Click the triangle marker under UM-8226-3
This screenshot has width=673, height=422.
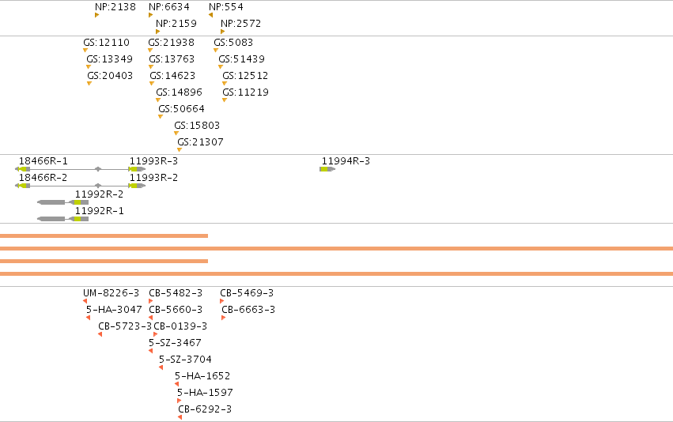coord(85,301)
